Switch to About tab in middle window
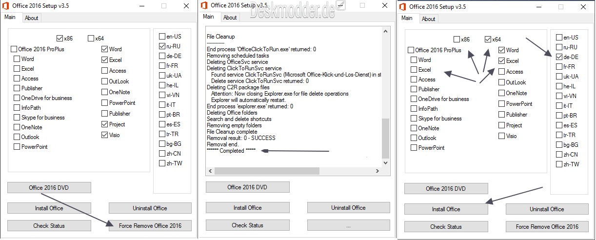This screenshot has width=596, height=240. pyautogui.click(x=230, y=17)
